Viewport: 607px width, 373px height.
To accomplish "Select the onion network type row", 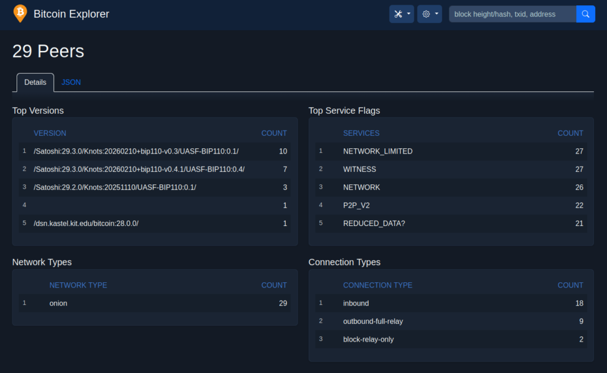I will coord(58,303).
